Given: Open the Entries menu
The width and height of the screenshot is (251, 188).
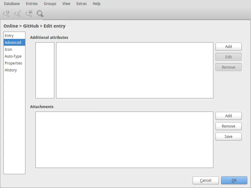Looking at the screenshot, I should (x=32, y=4).
